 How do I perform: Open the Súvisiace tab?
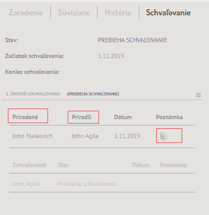[x=73, y=13]
